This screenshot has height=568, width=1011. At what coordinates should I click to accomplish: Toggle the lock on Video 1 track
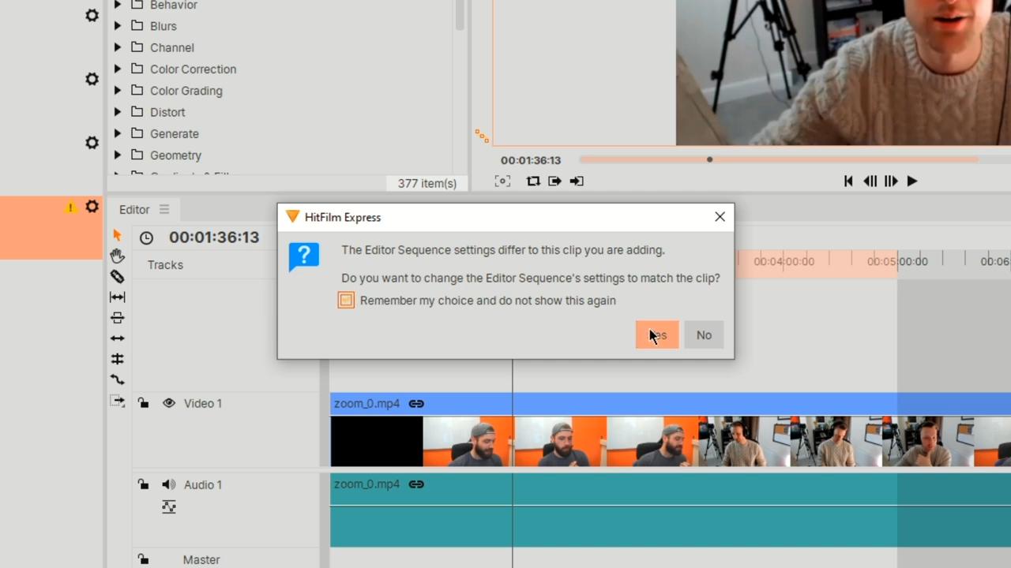143,403
